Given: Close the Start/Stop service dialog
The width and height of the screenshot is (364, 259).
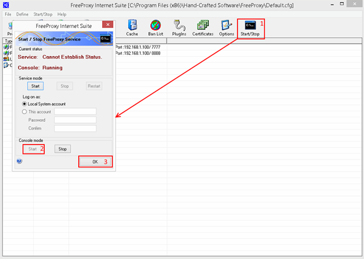Looking at the screenshot, I should 108,24.
